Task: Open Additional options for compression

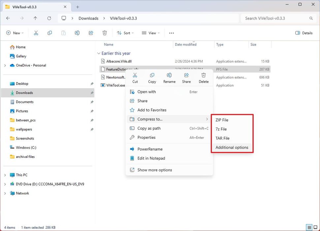Action: 232,147
